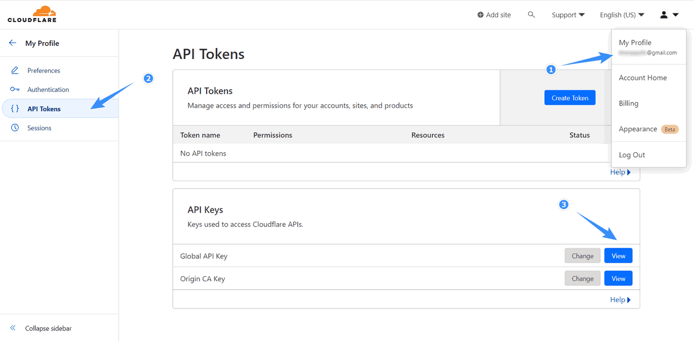
Task: Click the Add site link text
Action: tap(499, 15)
